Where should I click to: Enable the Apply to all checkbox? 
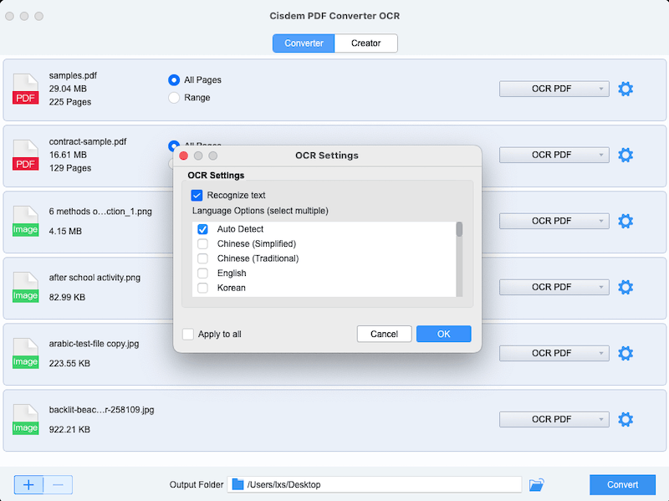[x=188, y=335]
